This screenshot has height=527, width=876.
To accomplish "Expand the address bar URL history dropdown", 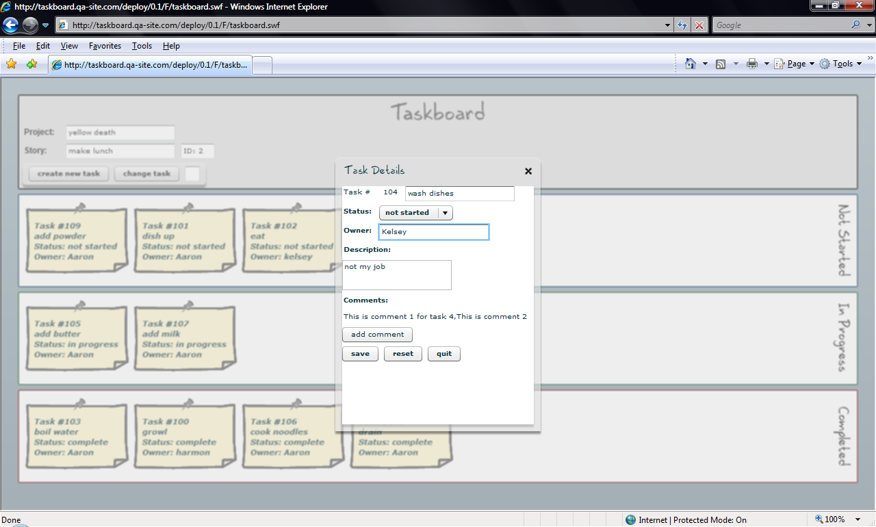I will [x=668, y=25].
